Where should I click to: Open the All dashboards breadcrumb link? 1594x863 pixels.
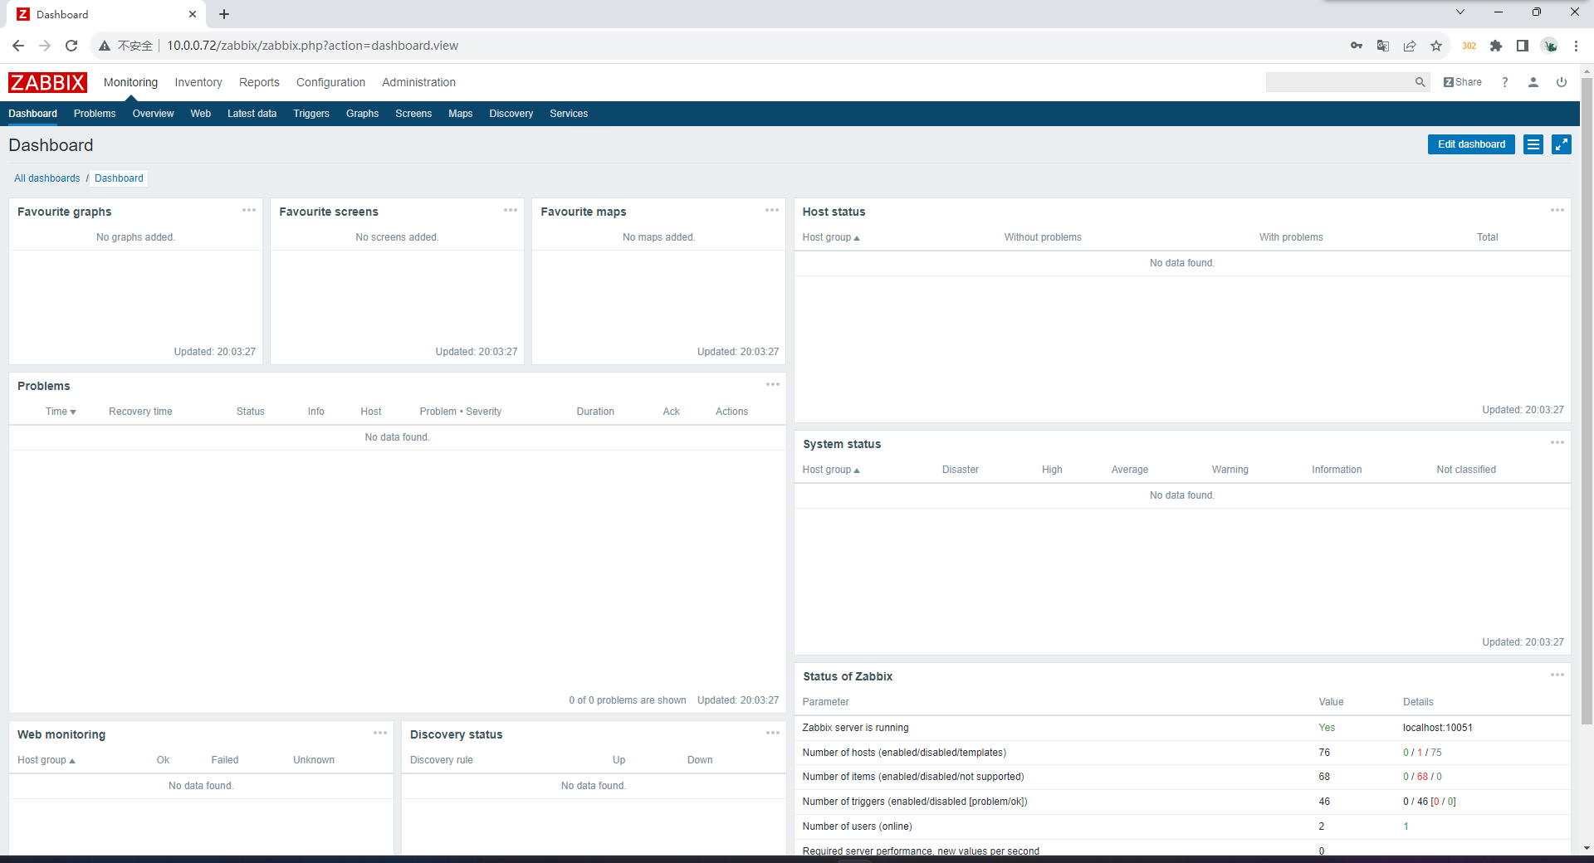(47, 178)
